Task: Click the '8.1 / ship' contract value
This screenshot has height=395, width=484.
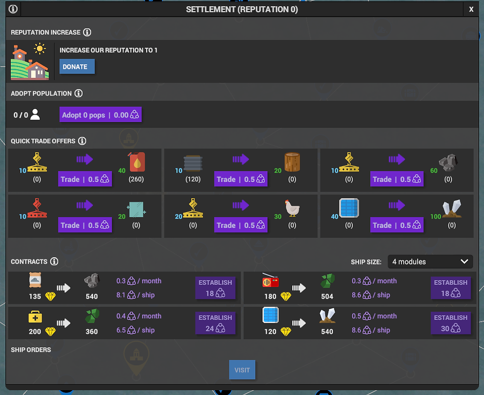Action: pos(136,295)
